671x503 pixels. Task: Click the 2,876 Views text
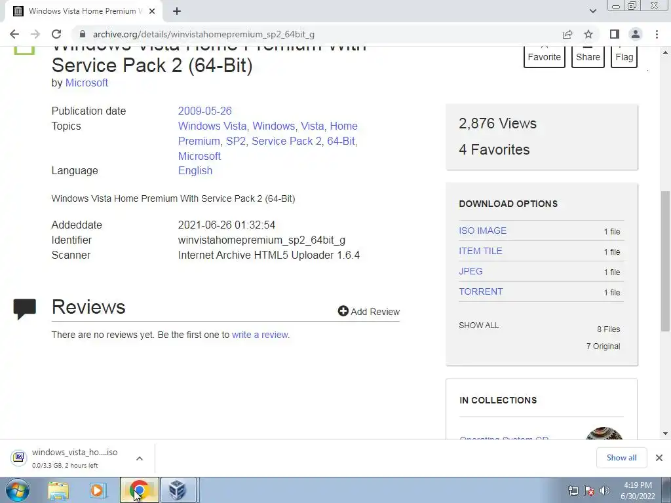498,124
